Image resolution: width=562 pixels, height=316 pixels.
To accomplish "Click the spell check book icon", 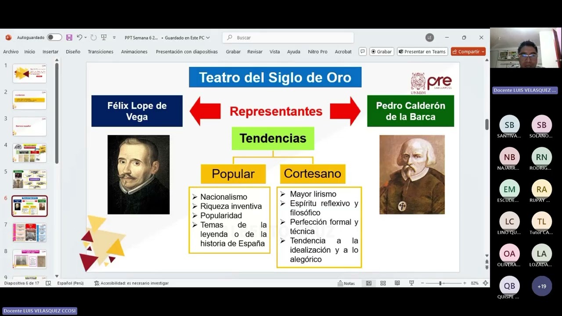I will click(48, 284).
